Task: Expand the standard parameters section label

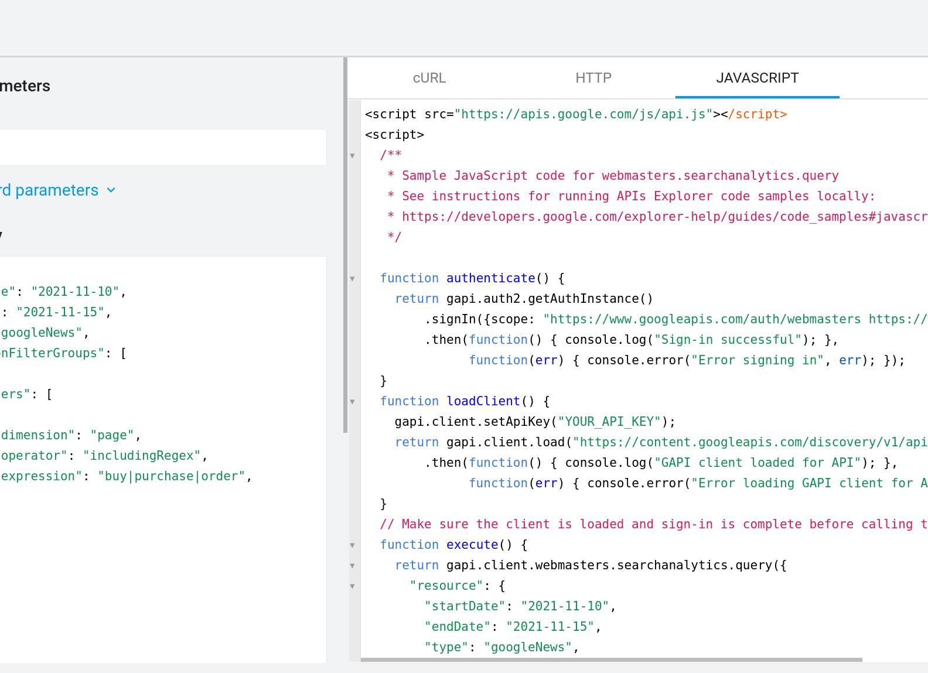Action: tap(49, 190)
